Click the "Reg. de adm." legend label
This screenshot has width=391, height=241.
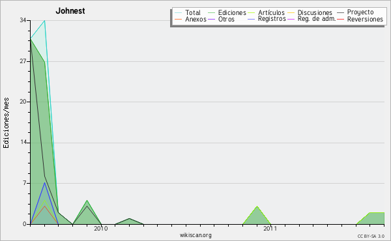(x=317, y=19)
